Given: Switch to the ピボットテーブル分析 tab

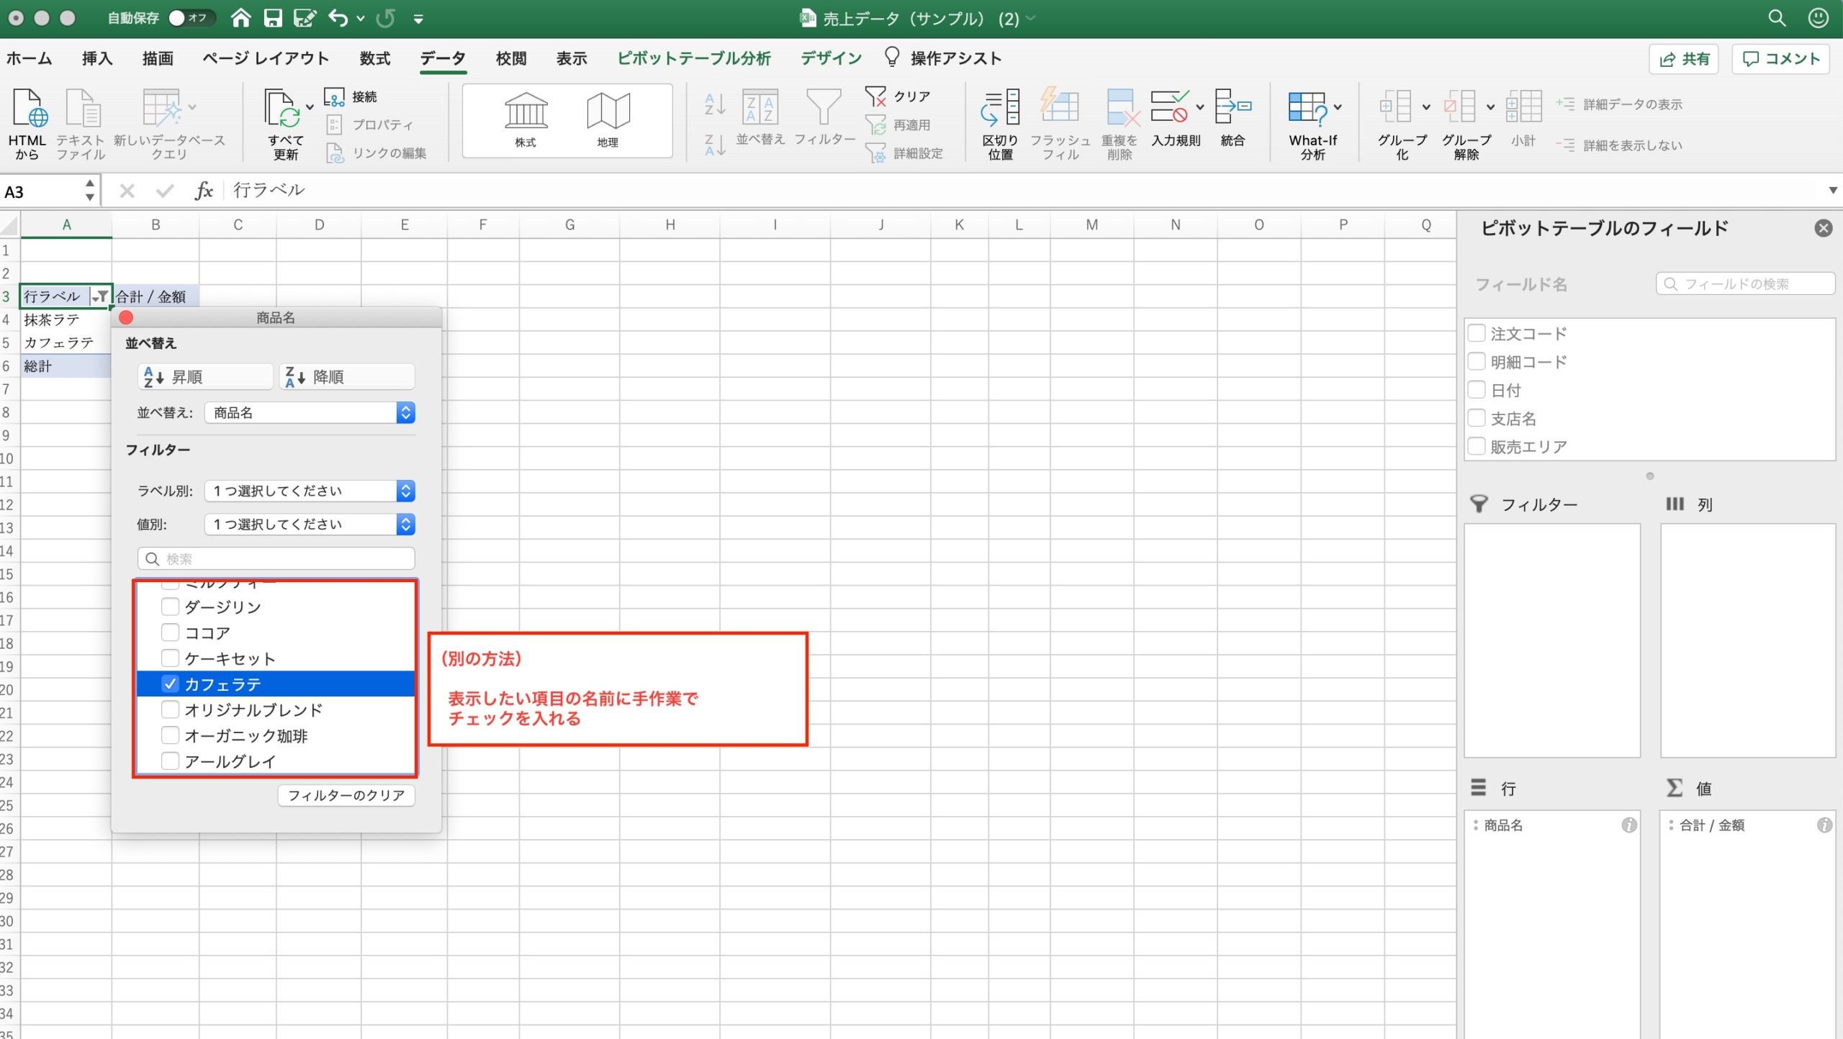Looking at the screenshot, I should pyautogui.click(x=694, y=58).
